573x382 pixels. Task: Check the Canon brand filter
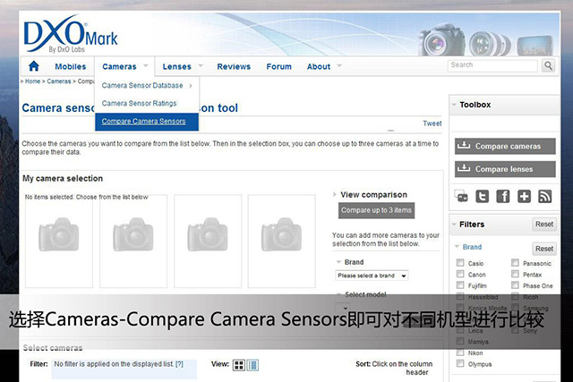click(x=460, y=274)
